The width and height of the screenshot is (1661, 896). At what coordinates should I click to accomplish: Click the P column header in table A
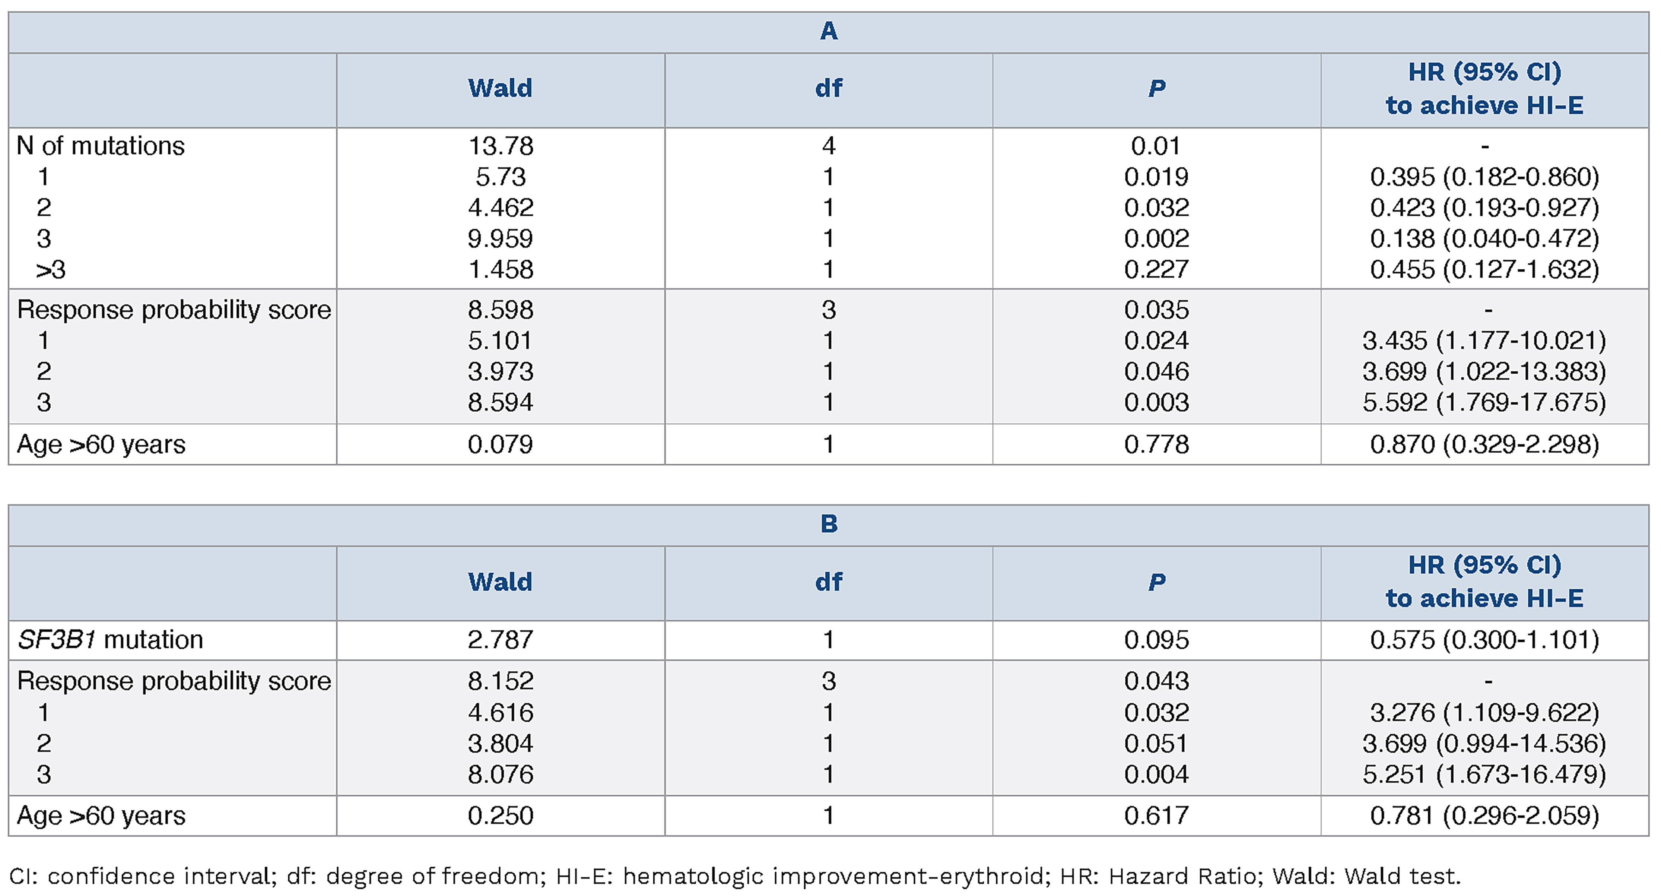[x=1156, y=88]
